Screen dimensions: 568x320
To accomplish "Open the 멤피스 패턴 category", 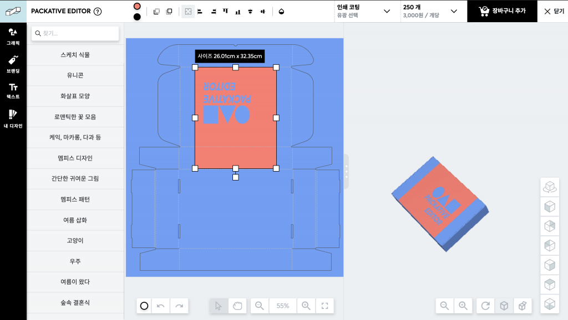I will pyautogui.click(x=75, y=199).
